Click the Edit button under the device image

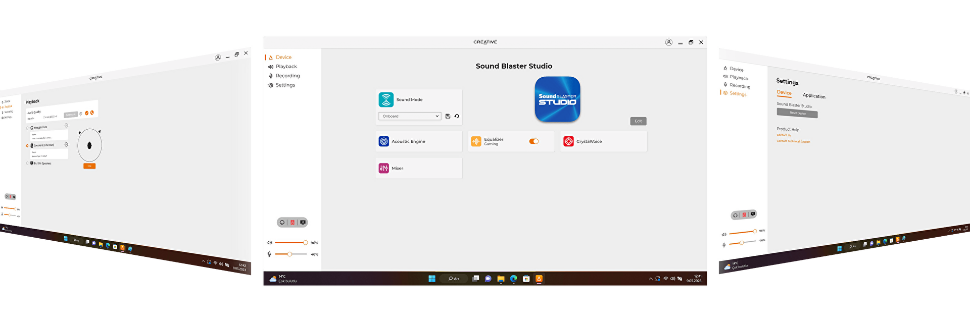[638, 121]
